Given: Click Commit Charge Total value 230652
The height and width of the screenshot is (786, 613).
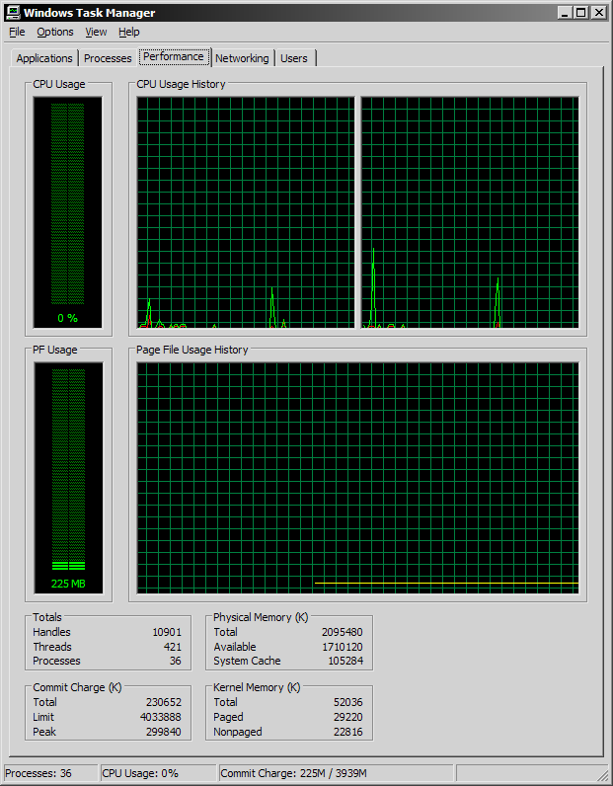Looking at the screenshot, I should [x=164, y=702].
